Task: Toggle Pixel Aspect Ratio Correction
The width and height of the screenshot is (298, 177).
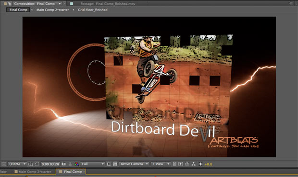Action: click(x=174, y=164)
